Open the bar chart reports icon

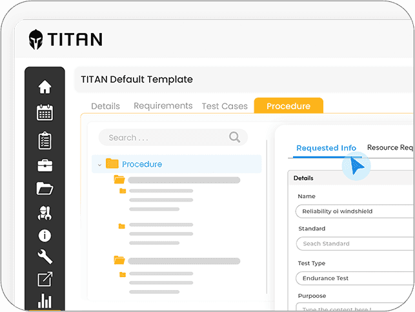click(x=45, y=300)
